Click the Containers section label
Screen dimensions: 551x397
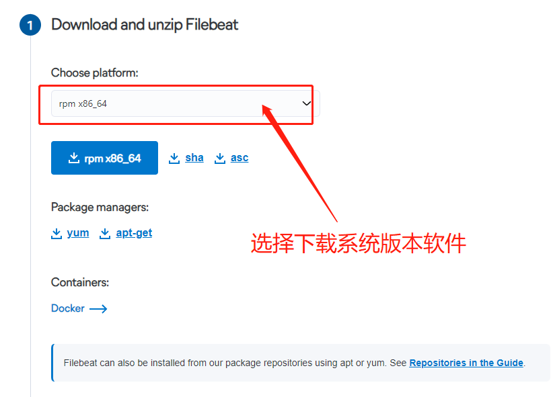click(x=80, y=282)
